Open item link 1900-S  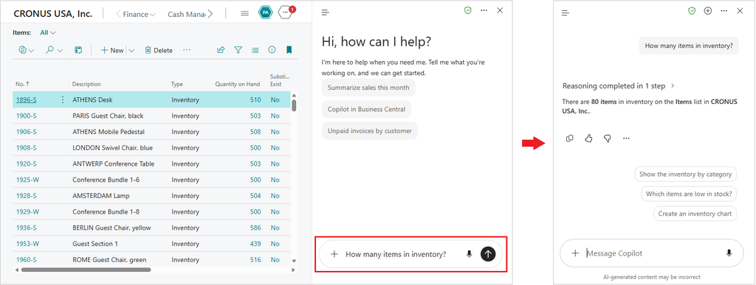(26, 116)
